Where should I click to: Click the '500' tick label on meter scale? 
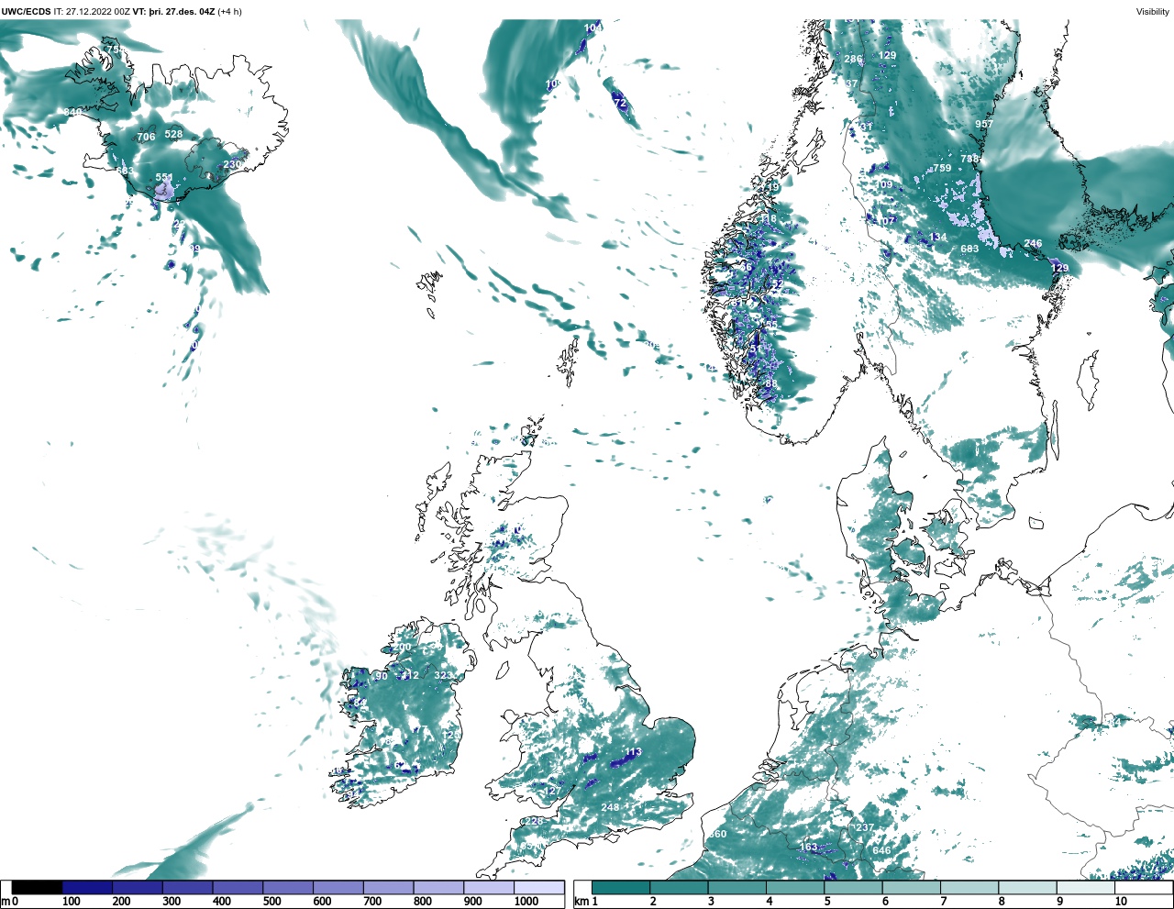pos(271,902)
